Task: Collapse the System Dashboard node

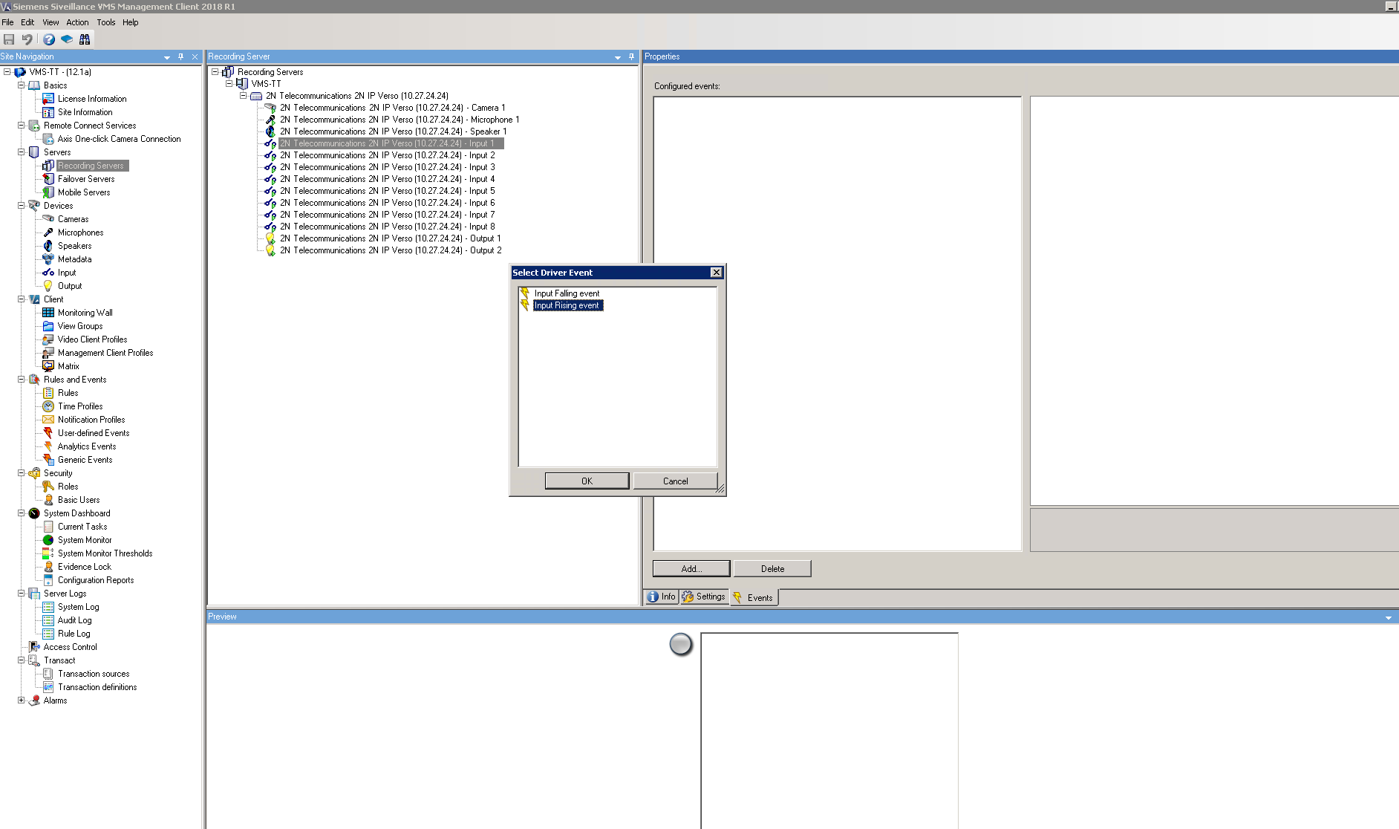Action: pyautogui.click(x=22, y=513)
